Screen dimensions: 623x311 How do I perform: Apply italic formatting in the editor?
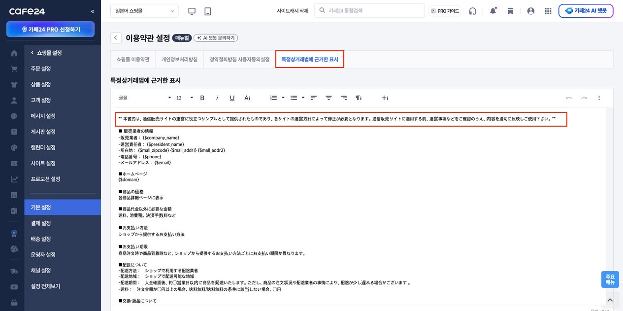217,98
